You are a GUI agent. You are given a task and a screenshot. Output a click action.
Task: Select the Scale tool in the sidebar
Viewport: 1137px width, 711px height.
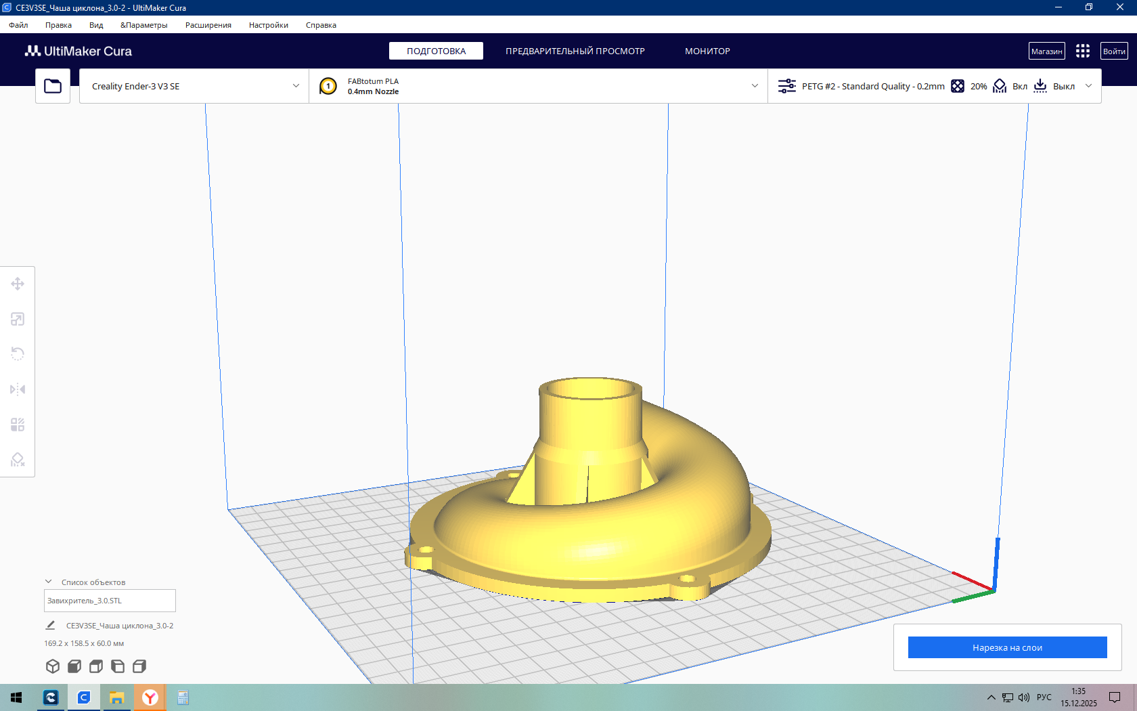coord(18,319)
